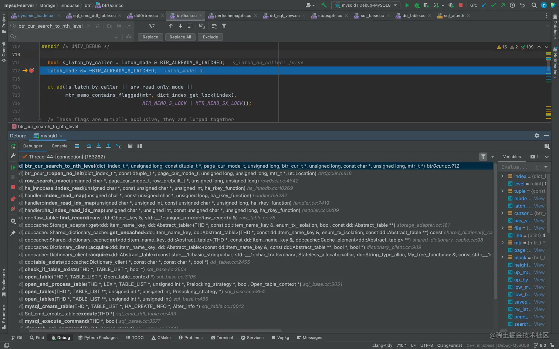
Task: Open Evaluate Expression calculator icon
Action: pos(130,146)
